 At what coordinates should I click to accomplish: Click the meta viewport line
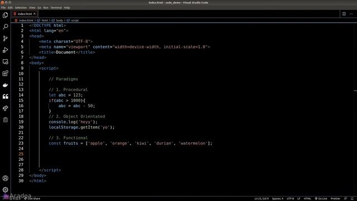pyautogui.click(x=124, y=47)
